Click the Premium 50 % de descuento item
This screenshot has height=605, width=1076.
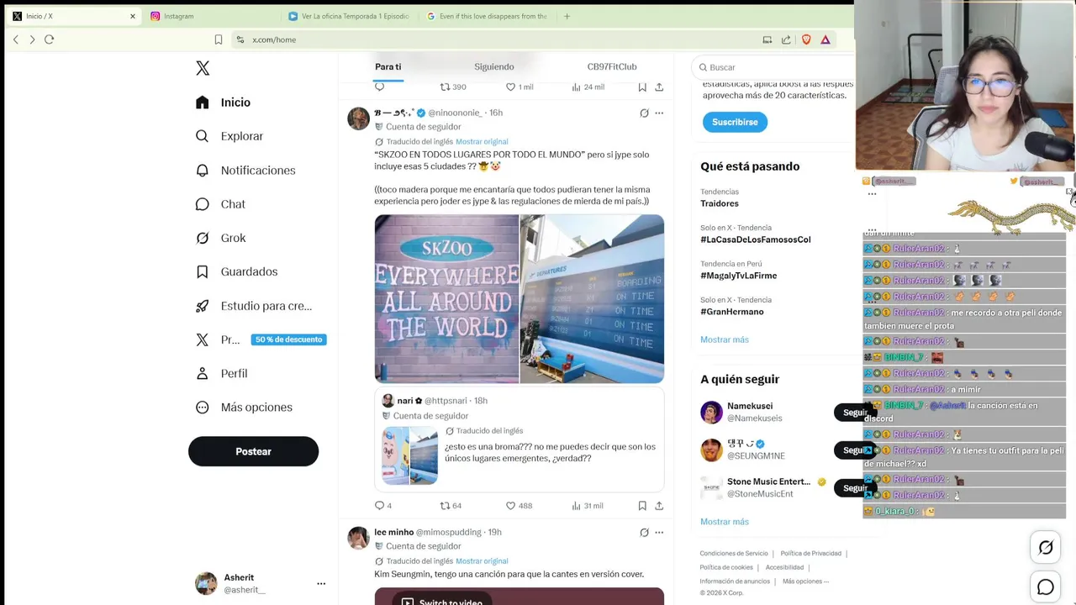coord(261,339)
